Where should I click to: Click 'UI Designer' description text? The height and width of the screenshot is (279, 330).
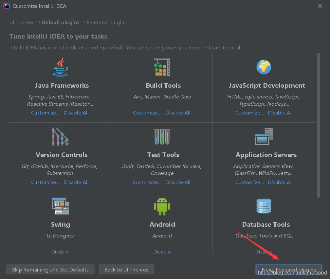(60, 236)
